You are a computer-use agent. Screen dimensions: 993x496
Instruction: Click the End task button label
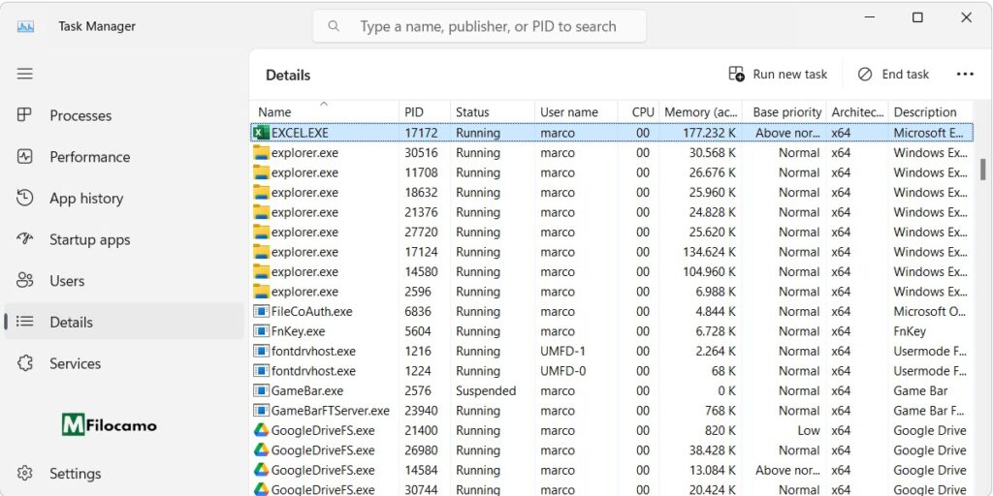tap(906, 74)
